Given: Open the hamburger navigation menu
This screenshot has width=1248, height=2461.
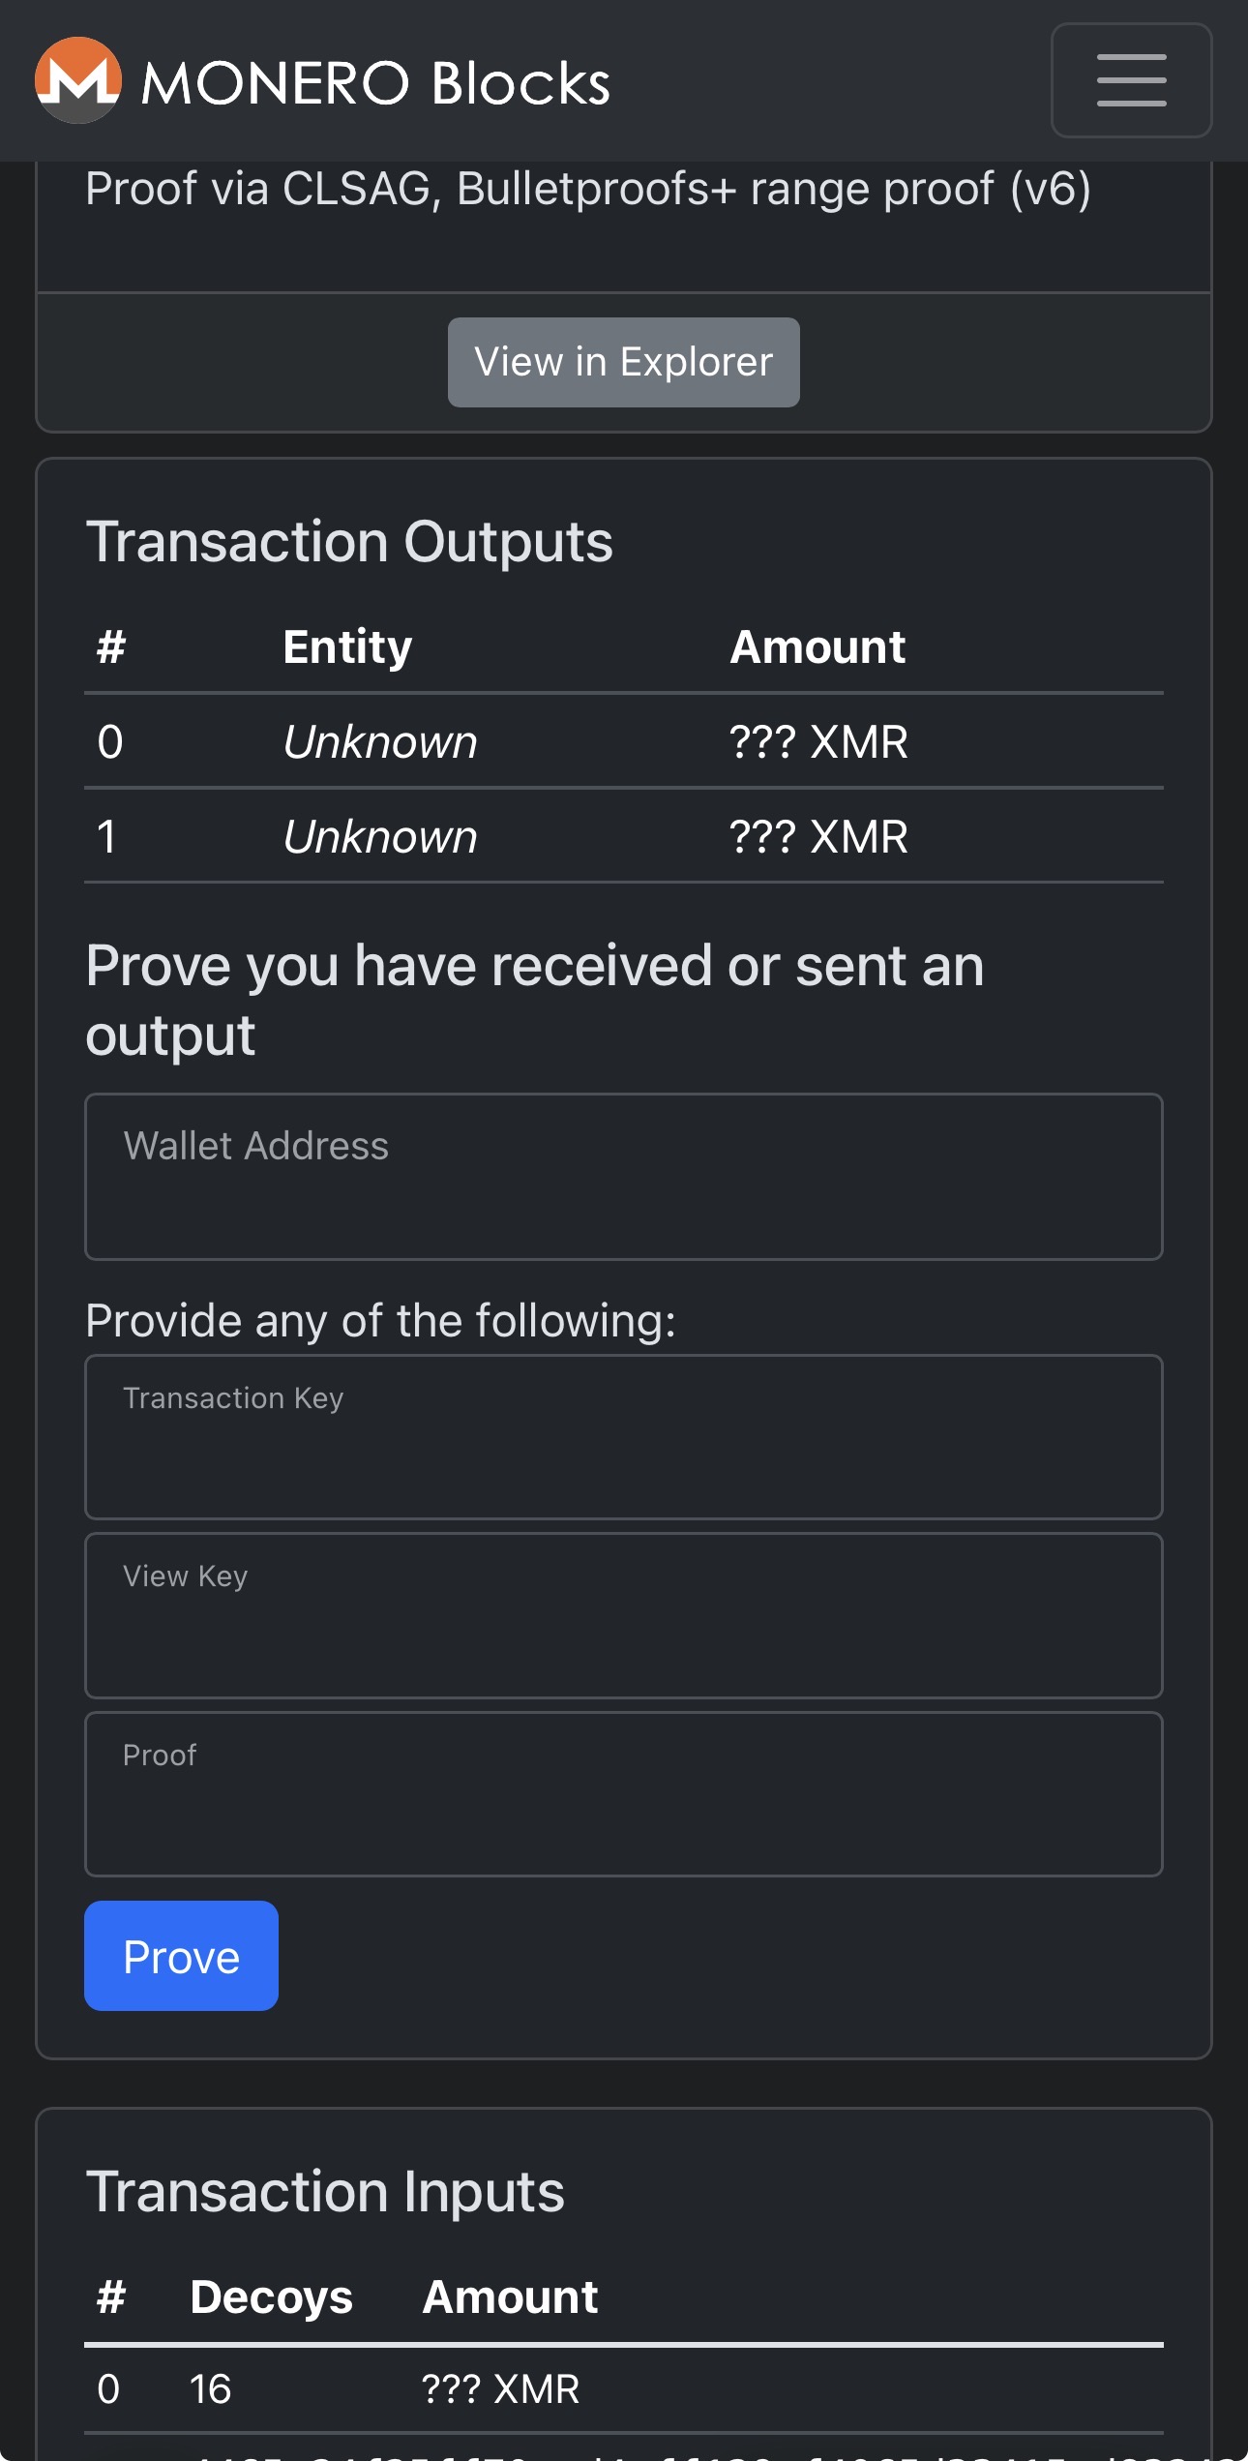Looking at the screenshot, I should click(x=1131, y=80).
